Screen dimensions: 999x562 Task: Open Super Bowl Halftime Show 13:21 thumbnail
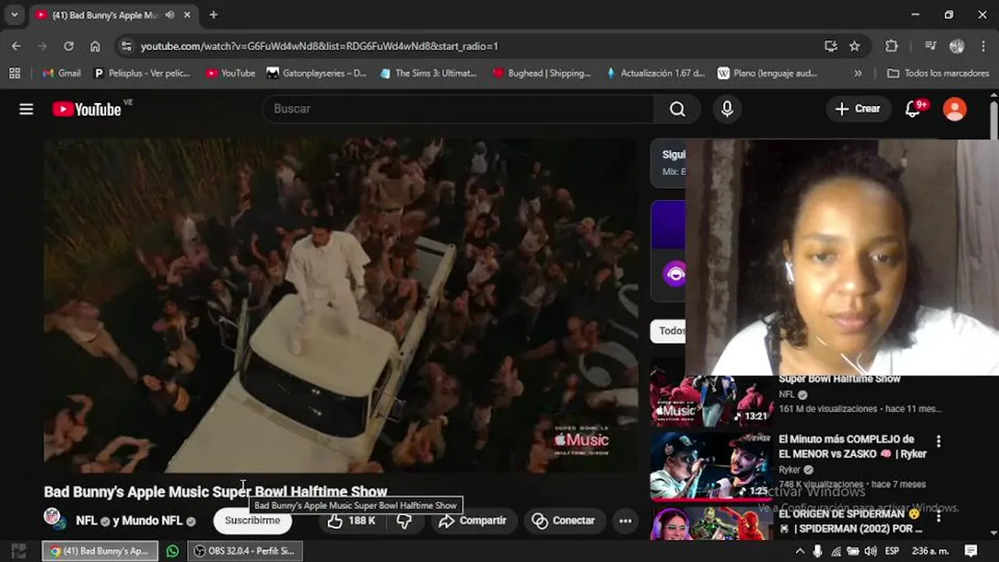pyautogui.click(x=712, y=400)
